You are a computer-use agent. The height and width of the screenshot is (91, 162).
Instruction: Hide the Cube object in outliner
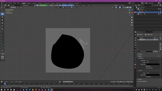pos(160,11)
